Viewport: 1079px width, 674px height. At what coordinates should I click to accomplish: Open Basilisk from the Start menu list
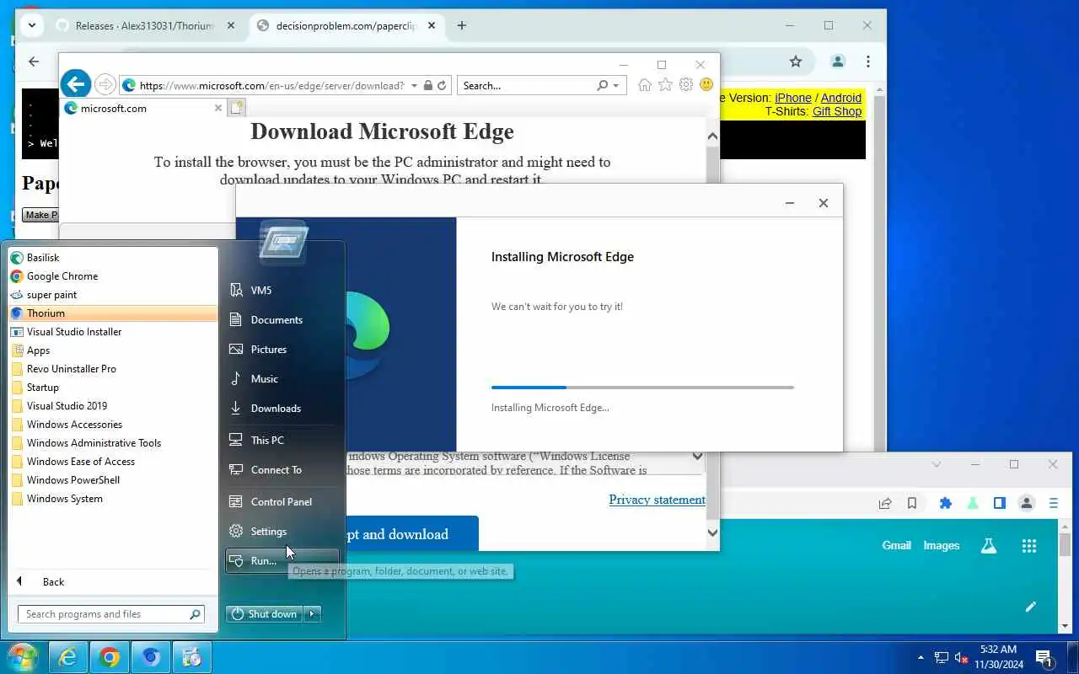coord(113,258)
